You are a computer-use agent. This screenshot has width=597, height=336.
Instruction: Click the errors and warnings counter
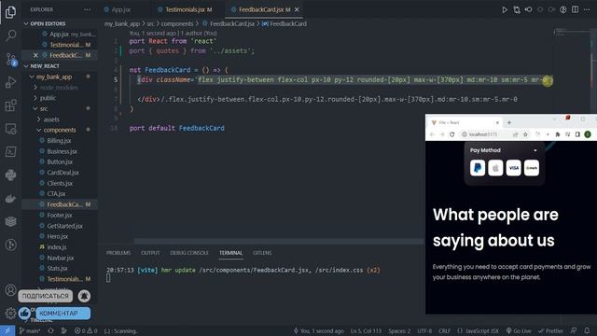coord(86,330)
